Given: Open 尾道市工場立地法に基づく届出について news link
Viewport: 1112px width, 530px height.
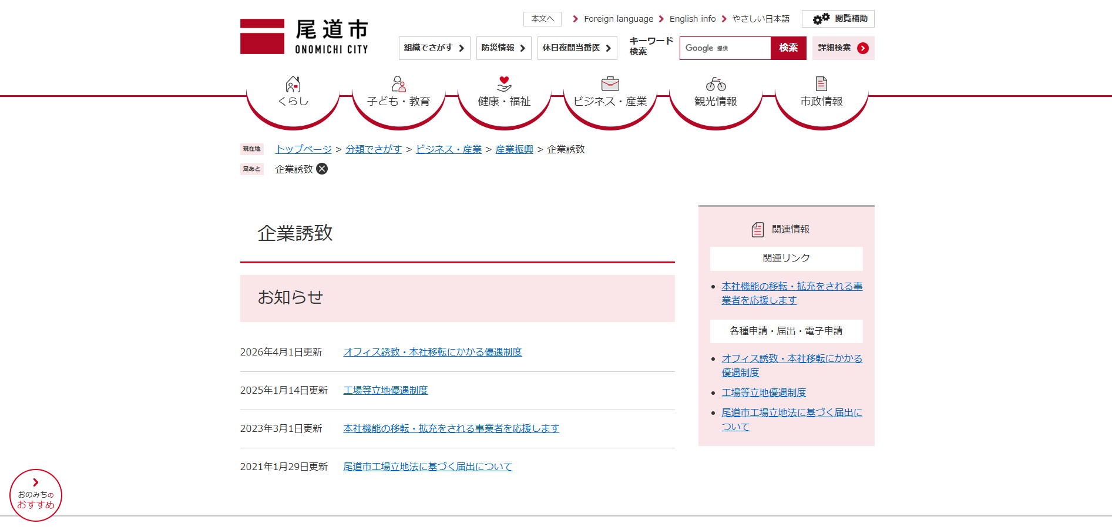Looking at the screenshot, I should [x=428, y=467].
